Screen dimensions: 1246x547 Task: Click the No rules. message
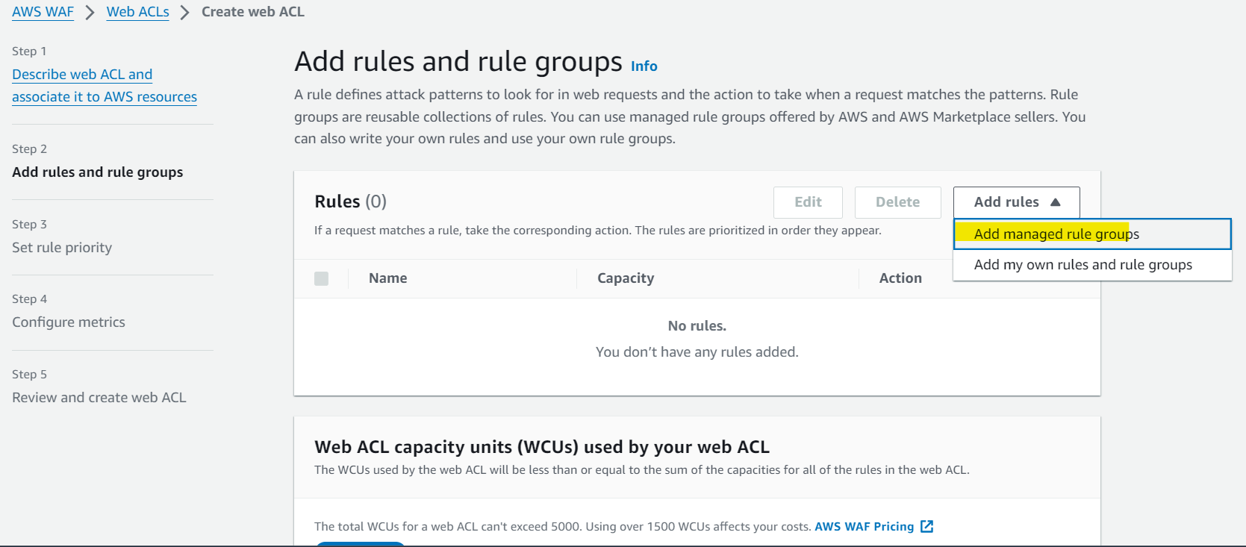(697, 326)
